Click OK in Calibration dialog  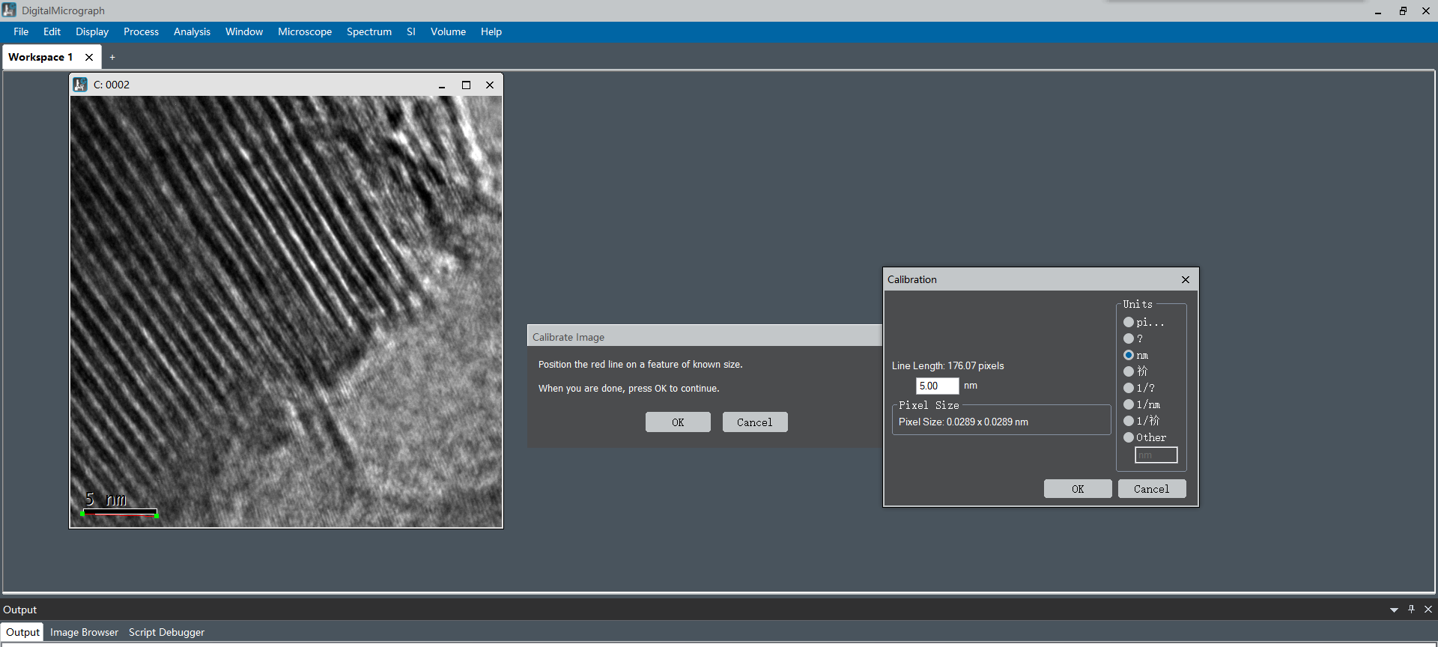click(1078, 489)
